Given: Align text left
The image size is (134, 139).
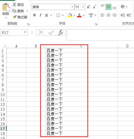Looking at the screenshot, I should pyautogui.click(x=103, y=15).
